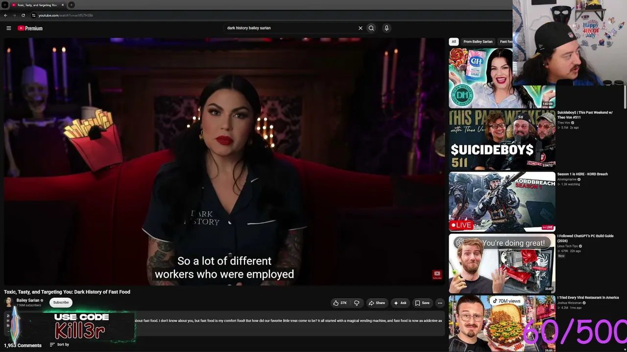627x352 pixels.
Task: Click the 1,953 Comments heading
Action: pyautogui.click(x=23, y=345)
